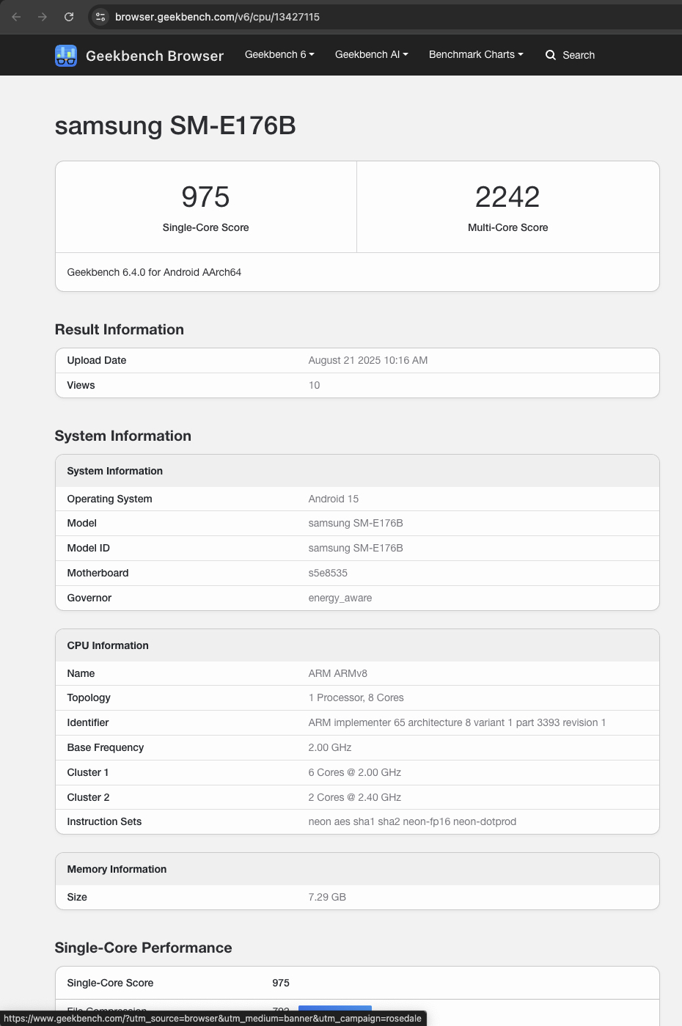Click the search magnifier icon in navigation bar
The width and height of the screenshot is (682, 1026).
pyautogui.click(x=550, y=55)
